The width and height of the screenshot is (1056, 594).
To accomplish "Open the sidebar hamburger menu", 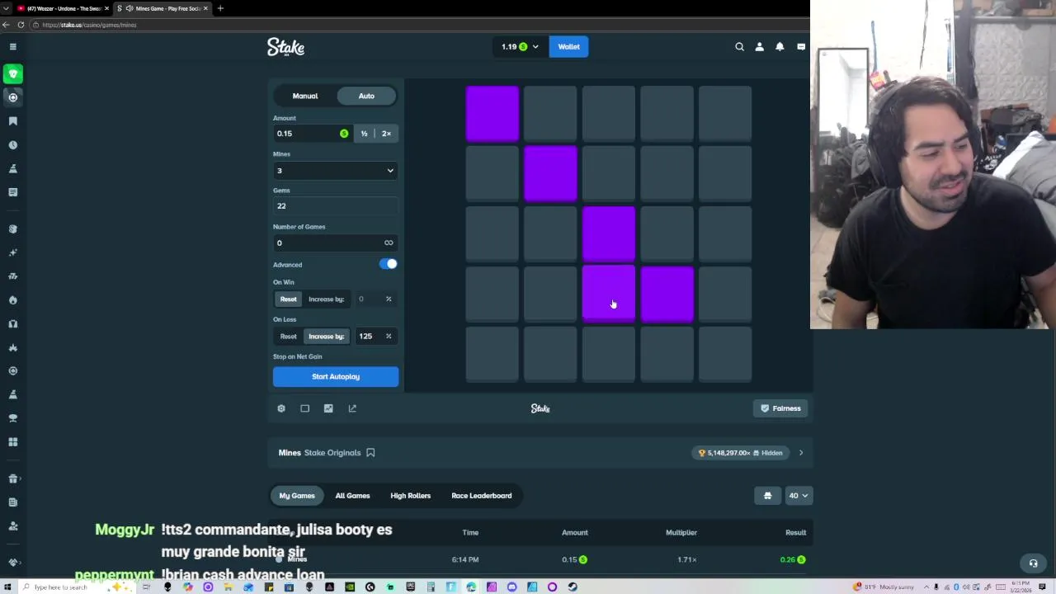I will point(12,47).
